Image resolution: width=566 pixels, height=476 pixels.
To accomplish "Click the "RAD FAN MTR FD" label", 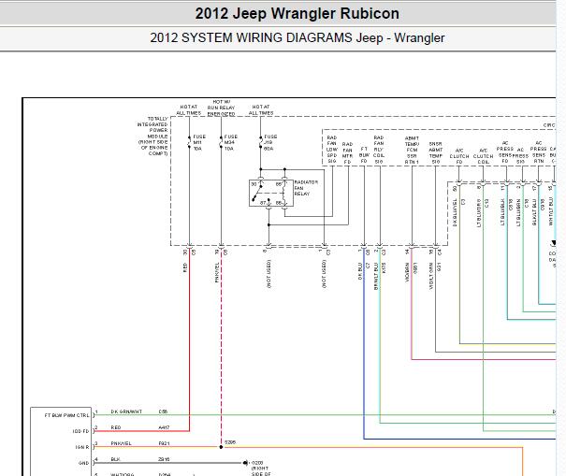I will [x=347, y=153].
